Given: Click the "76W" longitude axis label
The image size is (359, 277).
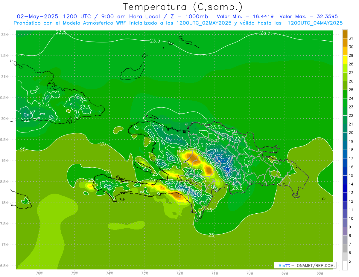Looking at the screenshot, I should point(39,273).
